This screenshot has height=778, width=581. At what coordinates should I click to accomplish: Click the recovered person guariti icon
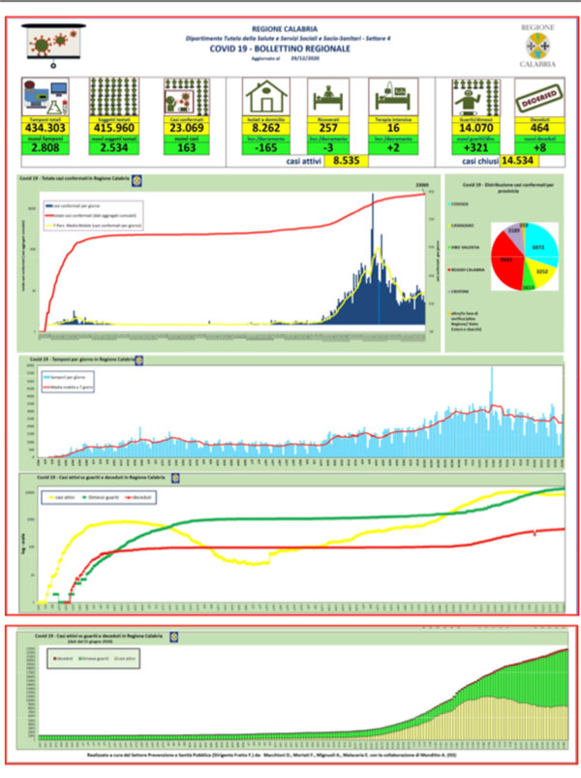[x=475, y=97]
